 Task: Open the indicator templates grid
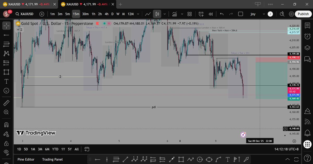[x=190, y=14]
